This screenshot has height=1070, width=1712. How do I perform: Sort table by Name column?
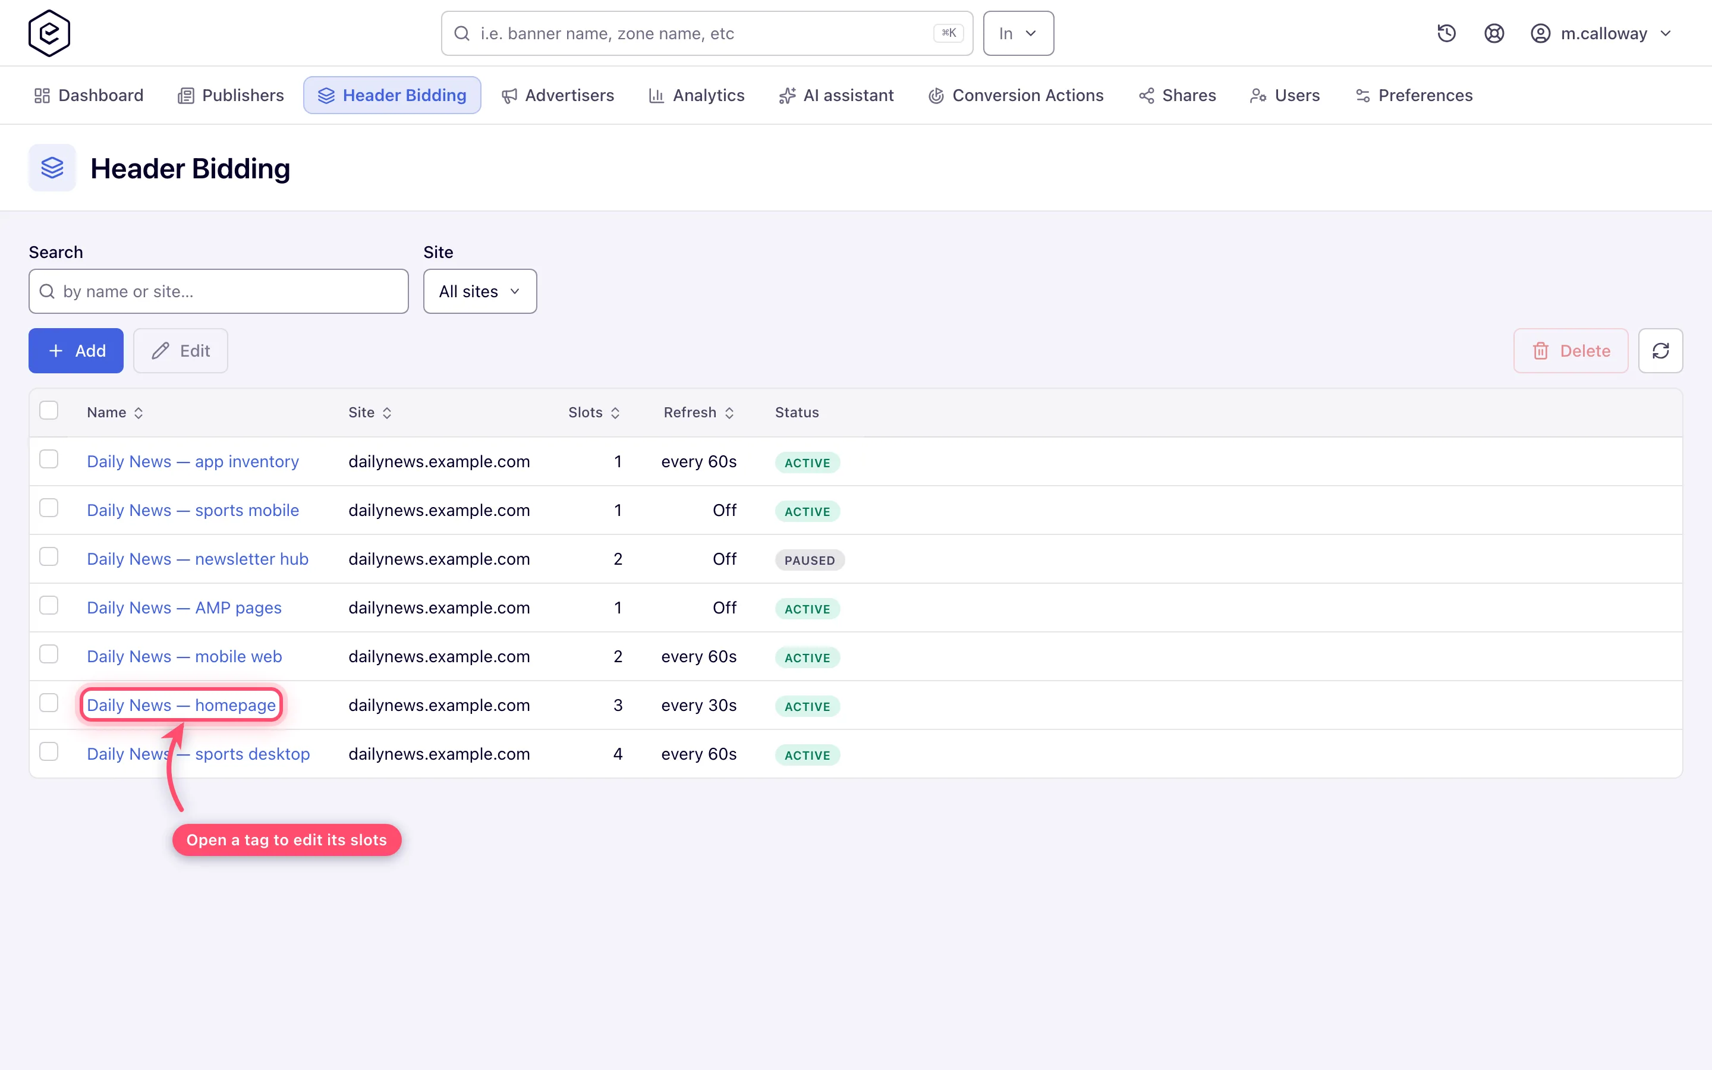click(115, 413)
